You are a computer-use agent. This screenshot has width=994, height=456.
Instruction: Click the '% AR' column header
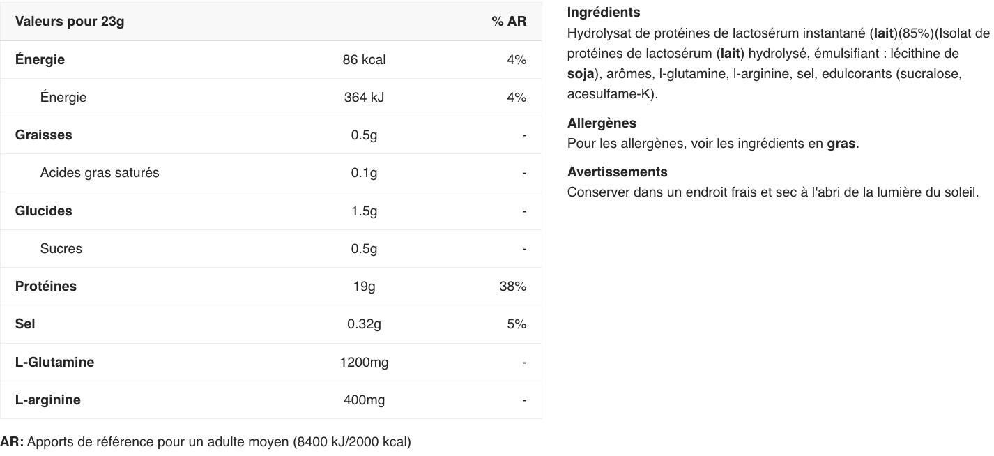508,22
